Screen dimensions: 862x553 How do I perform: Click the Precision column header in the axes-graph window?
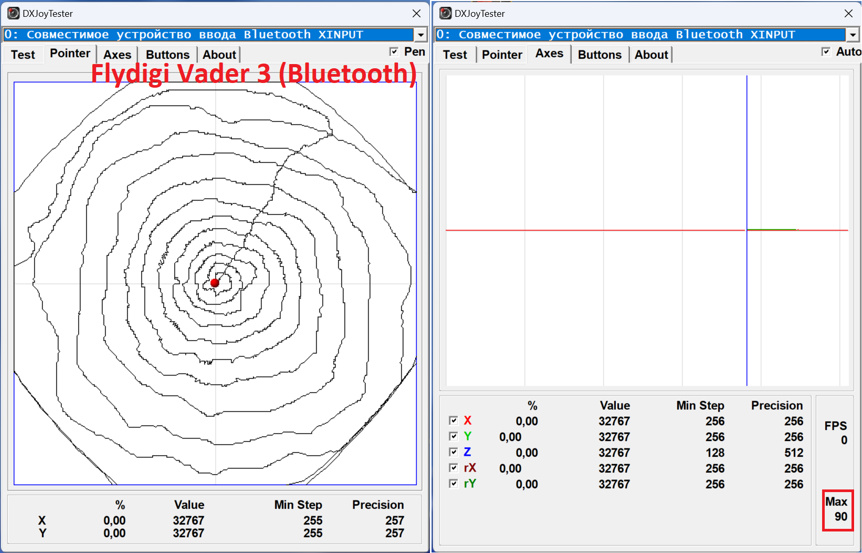[777, 405]
